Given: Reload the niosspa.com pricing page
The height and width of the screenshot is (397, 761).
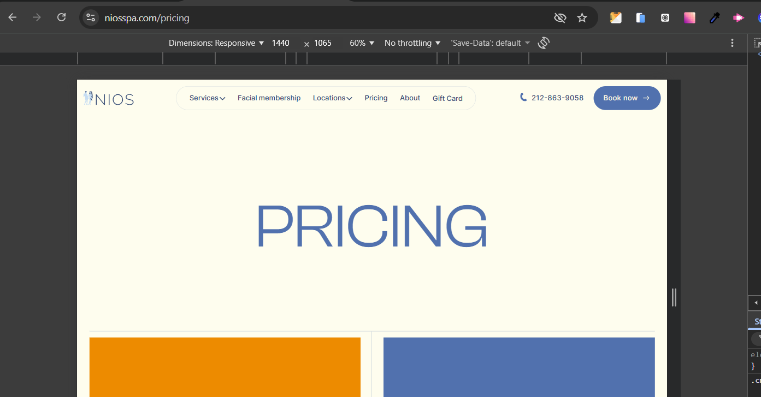Looking at the screenshot, I should tap(61, 17).
